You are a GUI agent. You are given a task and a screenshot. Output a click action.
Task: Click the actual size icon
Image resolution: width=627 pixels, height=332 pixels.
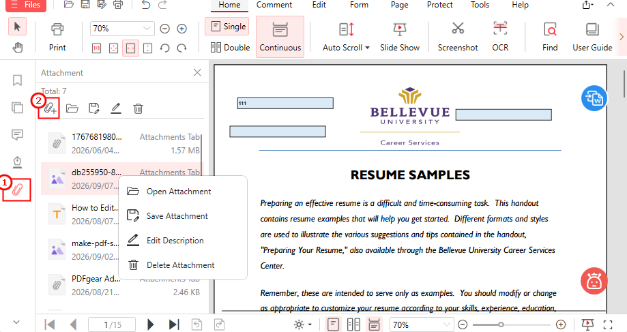click(96, 48)
